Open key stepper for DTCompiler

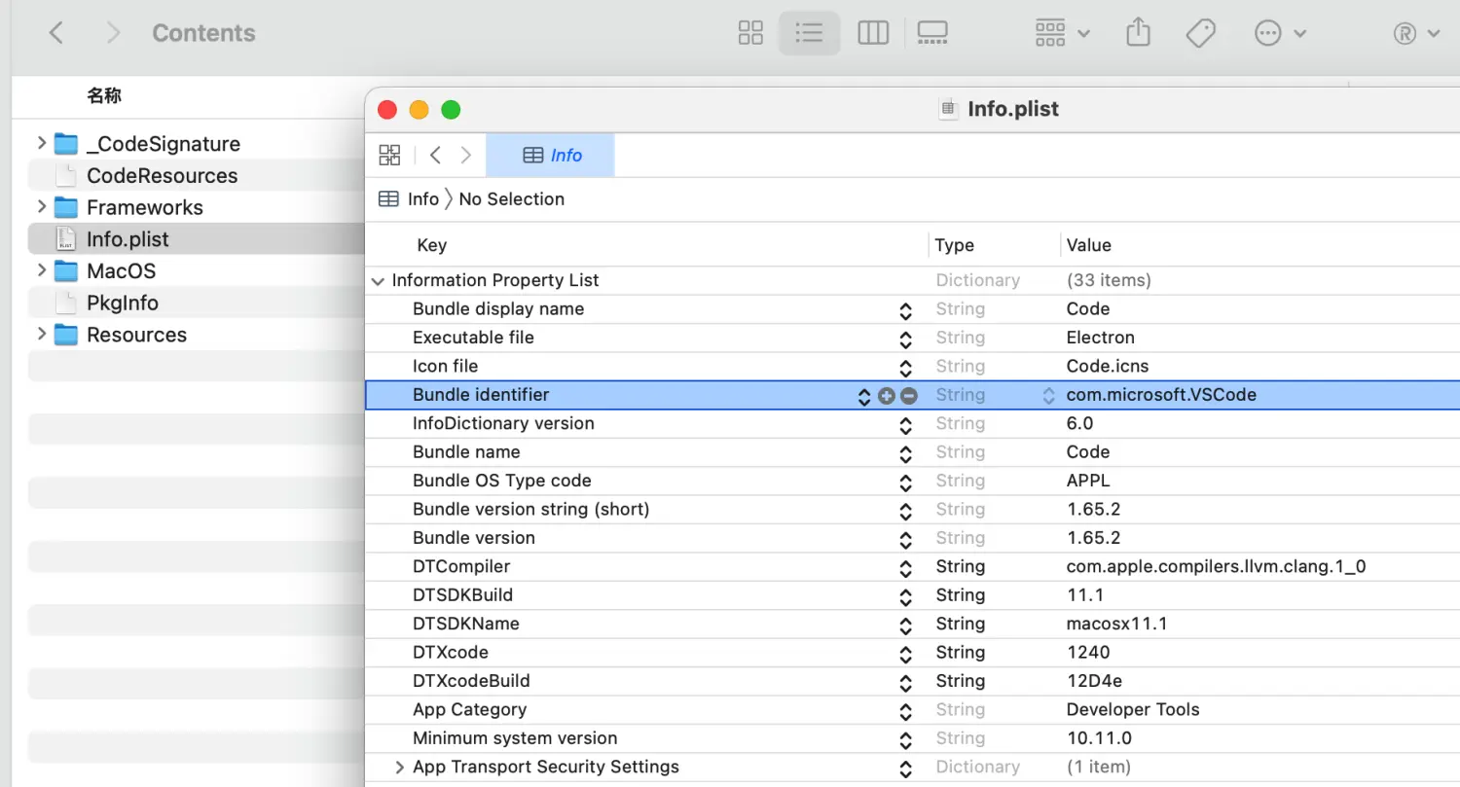[x=905, y=568]
